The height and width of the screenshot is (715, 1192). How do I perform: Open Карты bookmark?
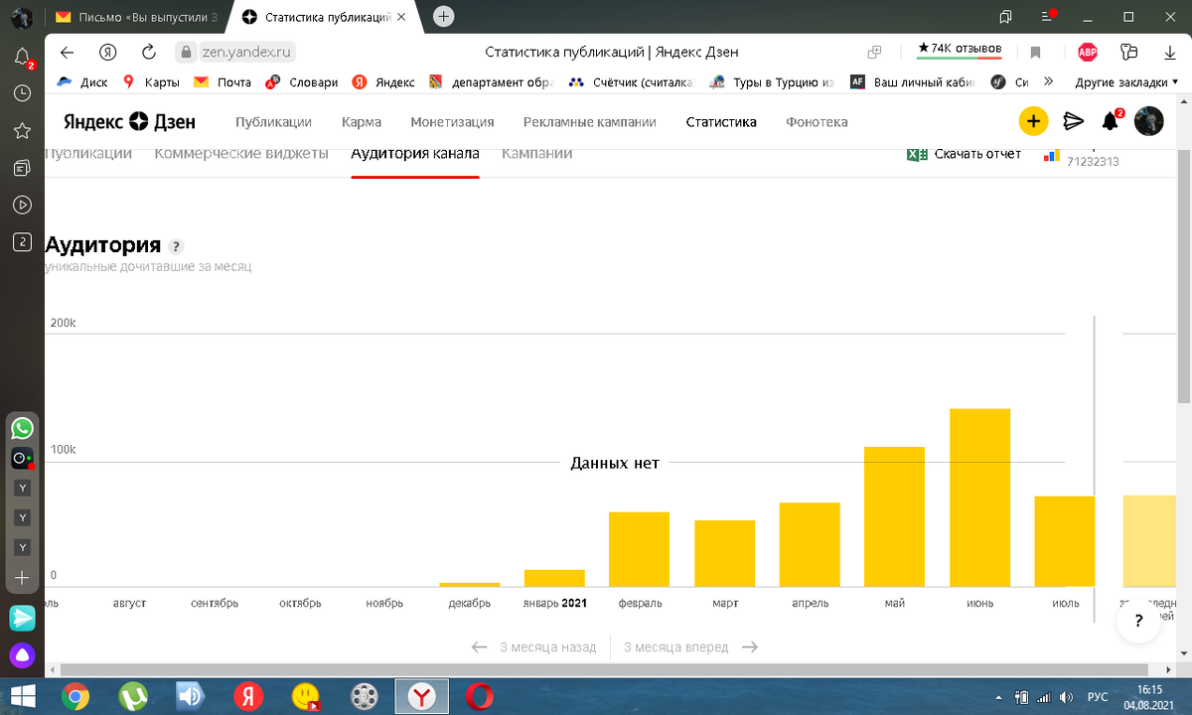pos(151,82)
